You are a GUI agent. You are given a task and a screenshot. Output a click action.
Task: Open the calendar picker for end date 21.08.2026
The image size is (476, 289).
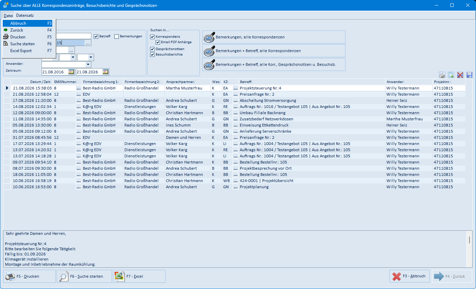coord(105,72)
